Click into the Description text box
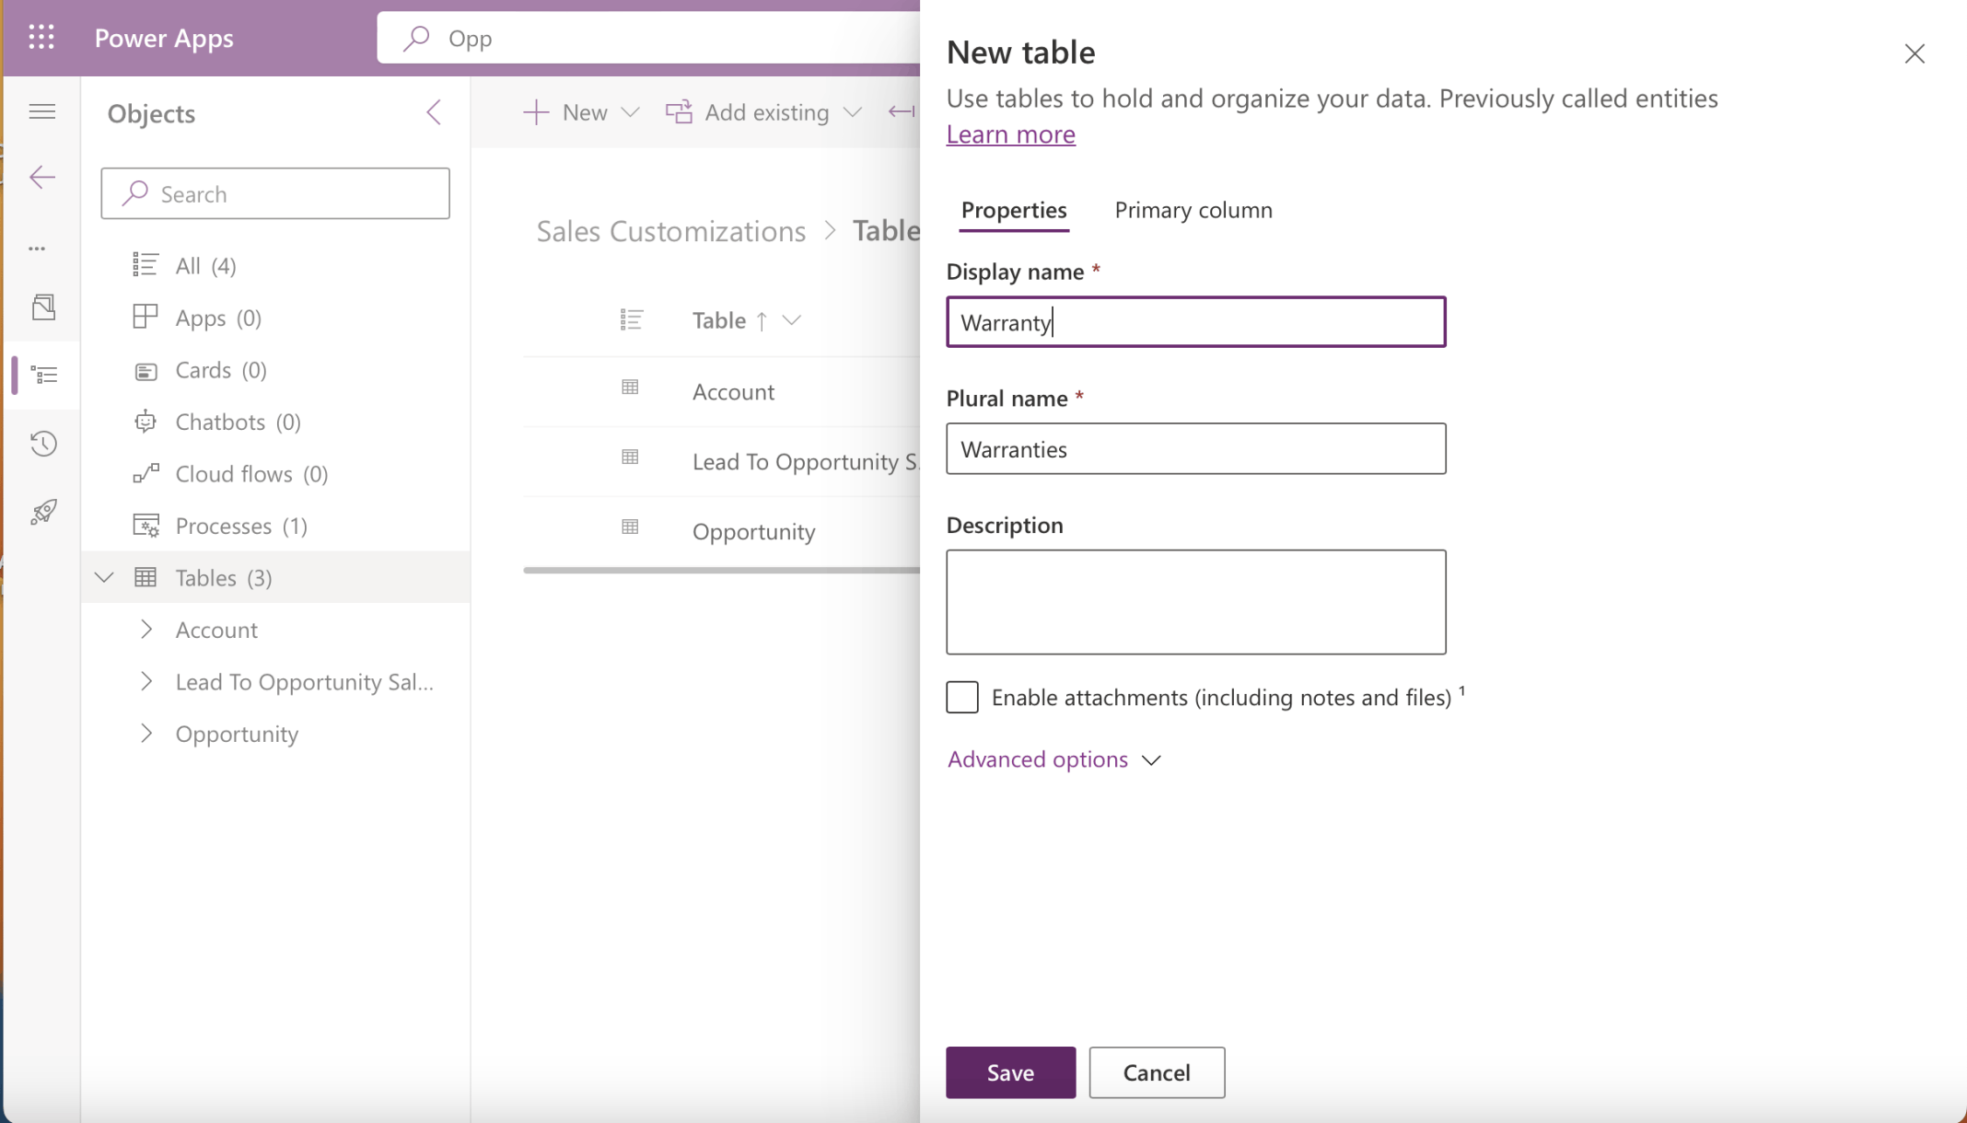This screenshot has height=1123, width=1967. coord(1195,602)
